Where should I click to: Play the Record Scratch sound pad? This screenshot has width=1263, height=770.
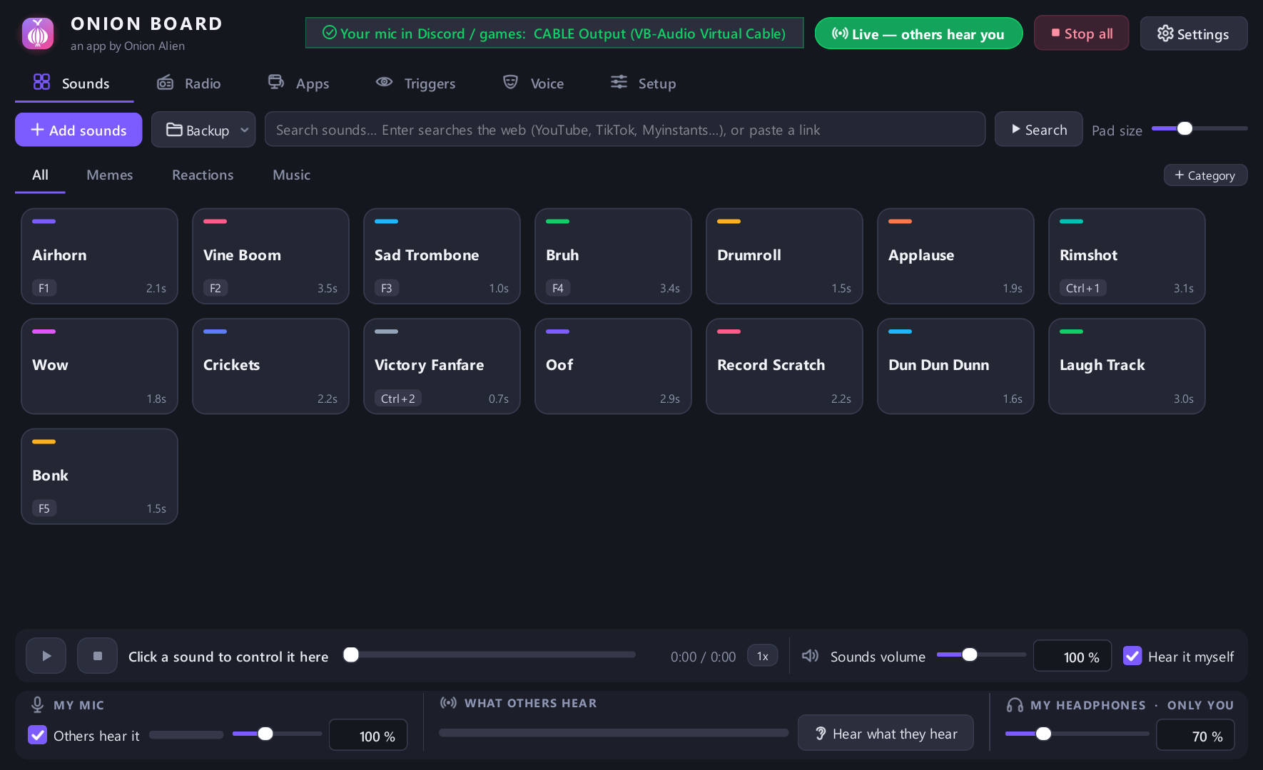click(x=784, y=366)
